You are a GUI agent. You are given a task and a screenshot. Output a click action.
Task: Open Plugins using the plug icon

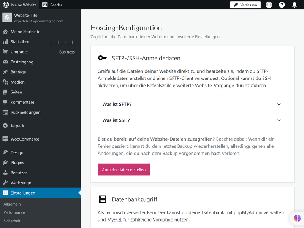tap(6, 162)
